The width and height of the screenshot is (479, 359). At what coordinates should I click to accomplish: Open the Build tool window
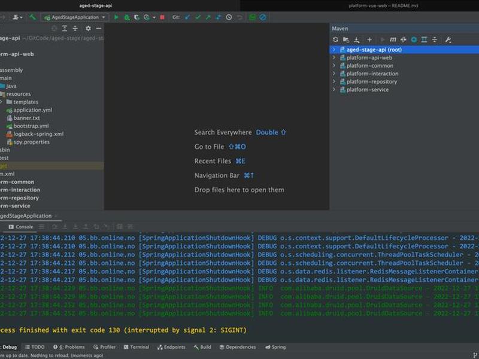pos(202,347)
